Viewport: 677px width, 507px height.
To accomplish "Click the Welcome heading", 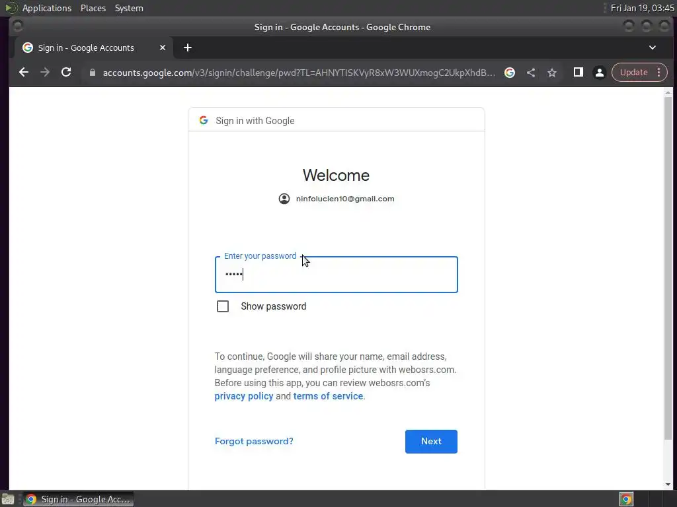I will [x=336, y=175].
